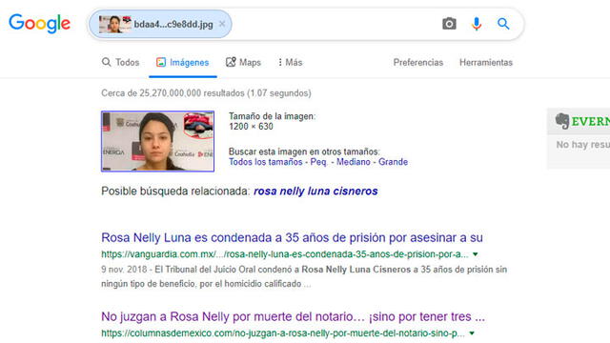This screenshot has height=343, width=610.
Task: Switch to the Todos tab
Action: click(x=121, y=62)
